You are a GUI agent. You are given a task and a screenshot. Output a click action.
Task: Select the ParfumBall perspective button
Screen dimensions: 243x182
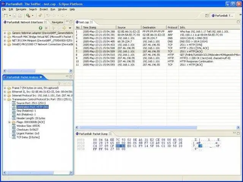pos(222,16)
